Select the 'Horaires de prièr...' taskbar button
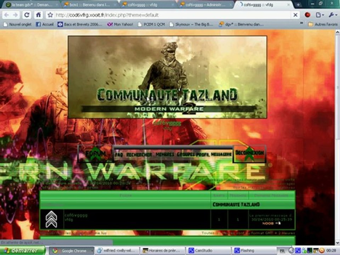 click(163, 251)
